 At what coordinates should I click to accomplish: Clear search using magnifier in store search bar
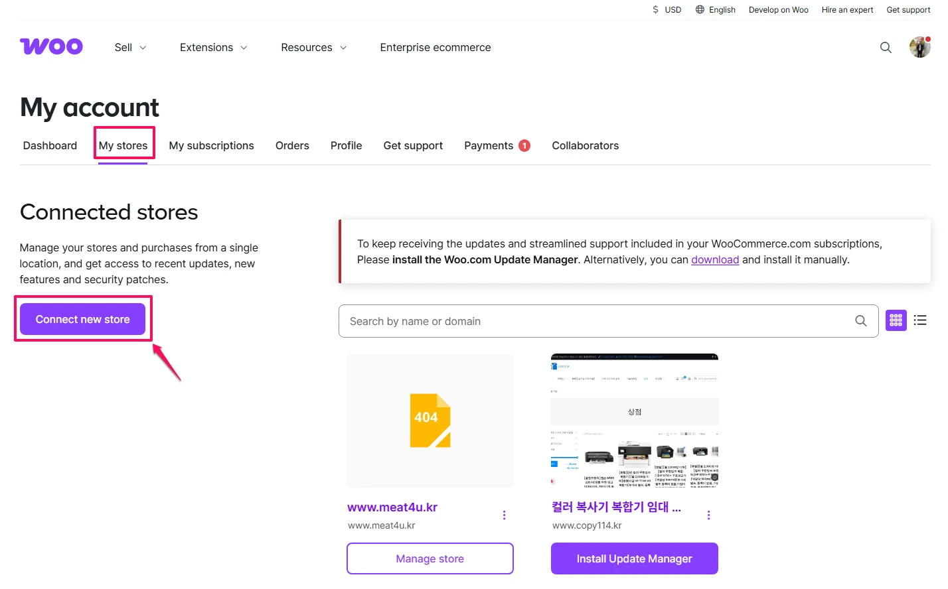pos(861,320)
